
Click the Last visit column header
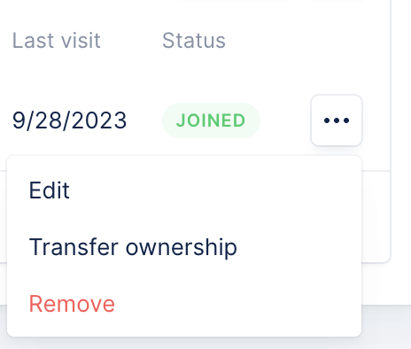(57, 41)
